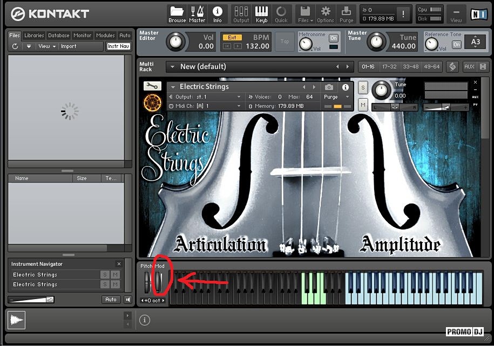Open the Quick load icon
The width and height of the screenshot is (494, 346).
click(281, 15)
